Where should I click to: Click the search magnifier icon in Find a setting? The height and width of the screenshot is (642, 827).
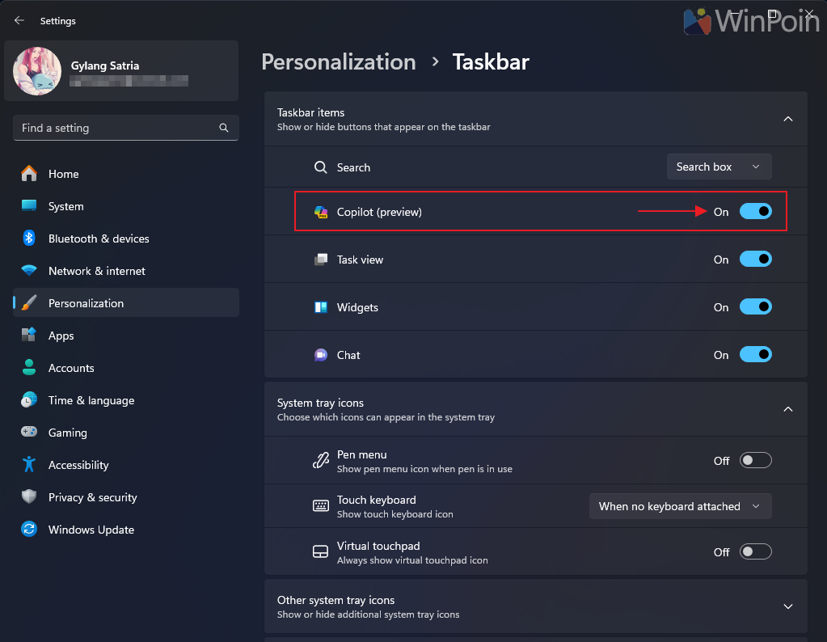point(224,128)
